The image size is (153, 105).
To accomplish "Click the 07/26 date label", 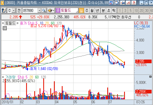I will click(140, 102).
